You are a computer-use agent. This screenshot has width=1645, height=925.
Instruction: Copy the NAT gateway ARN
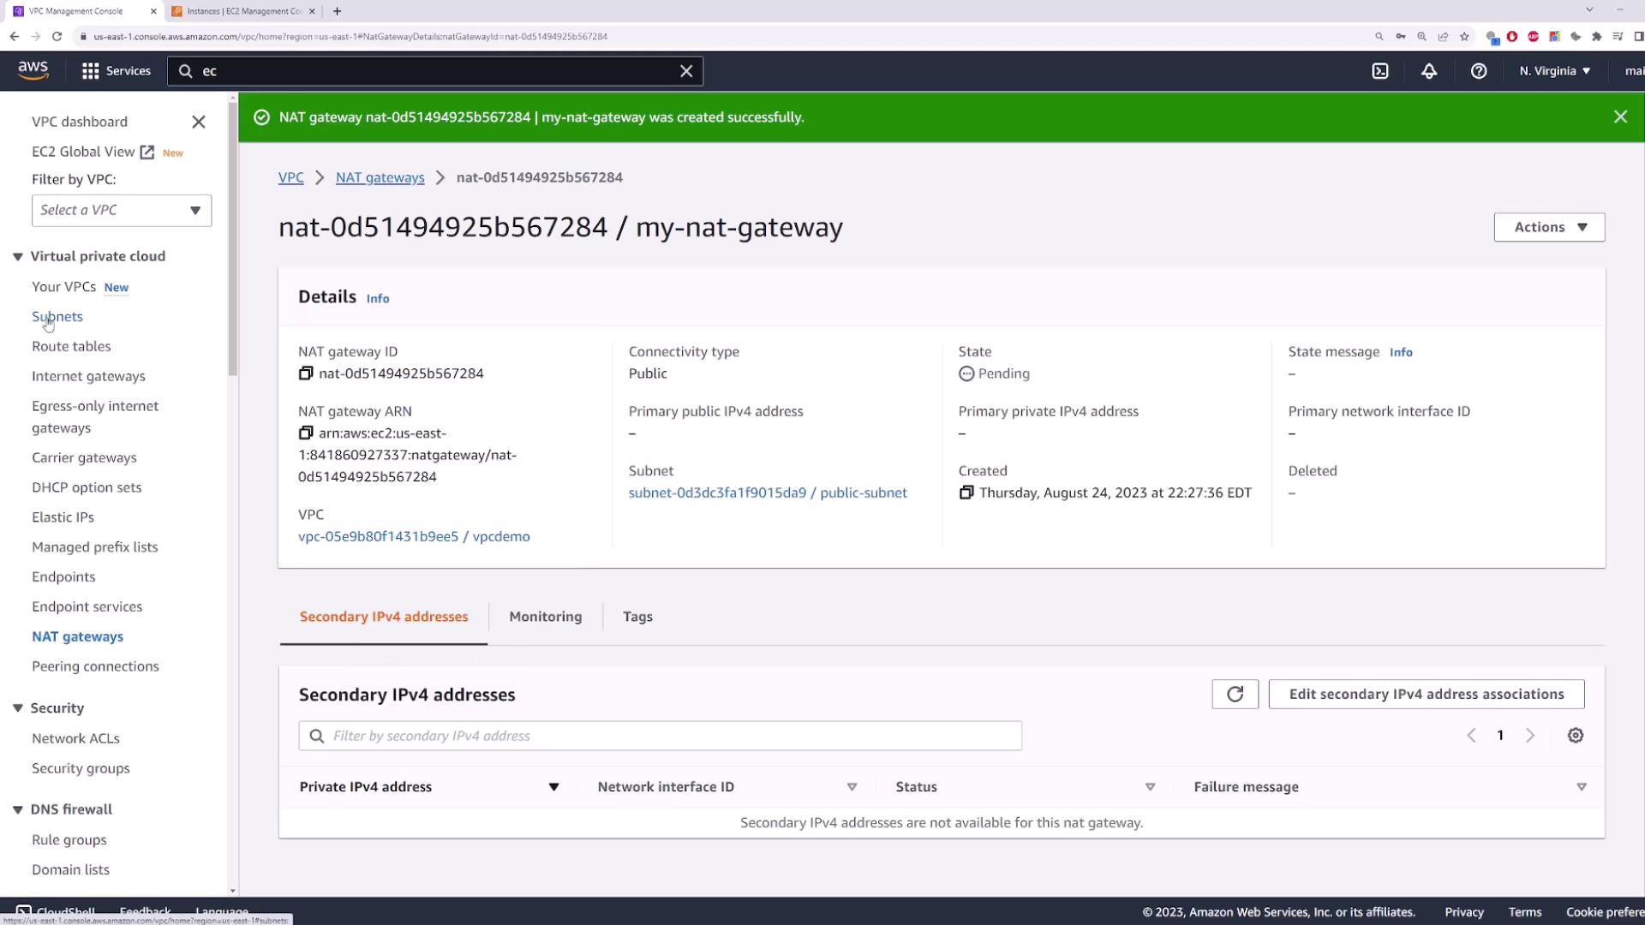click(x=306, y=433)
